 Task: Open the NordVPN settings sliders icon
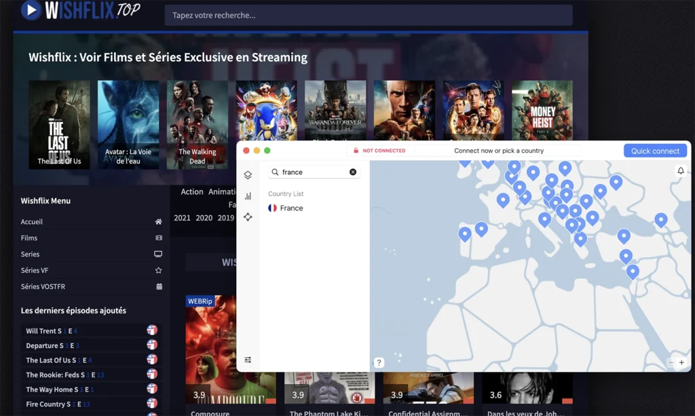(x=248, y=360)
